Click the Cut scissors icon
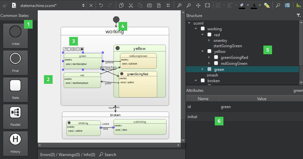303x159 pixels. pos(131,6)
